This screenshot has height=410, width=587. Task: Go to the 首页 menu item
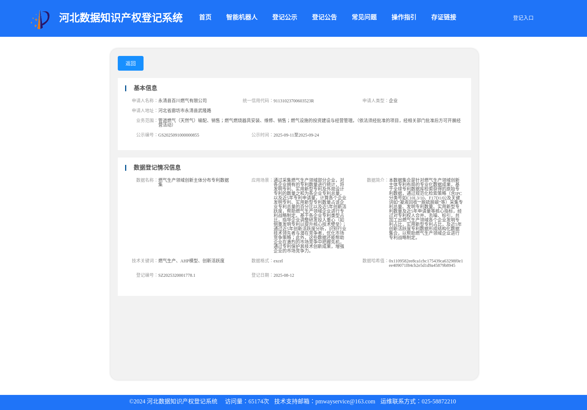[205, 17]
